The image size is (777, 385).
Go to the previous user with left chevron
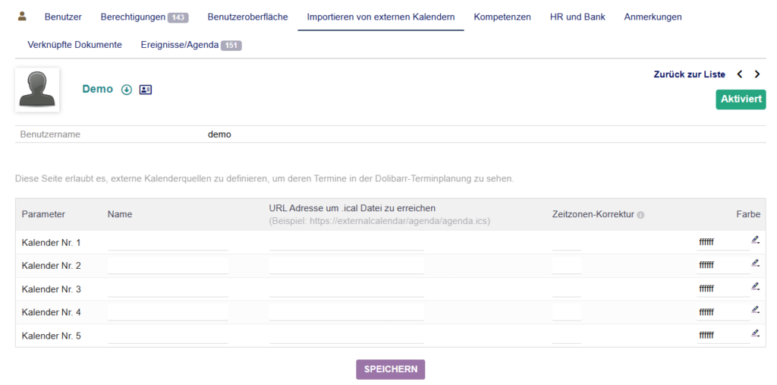pos(740,74)
